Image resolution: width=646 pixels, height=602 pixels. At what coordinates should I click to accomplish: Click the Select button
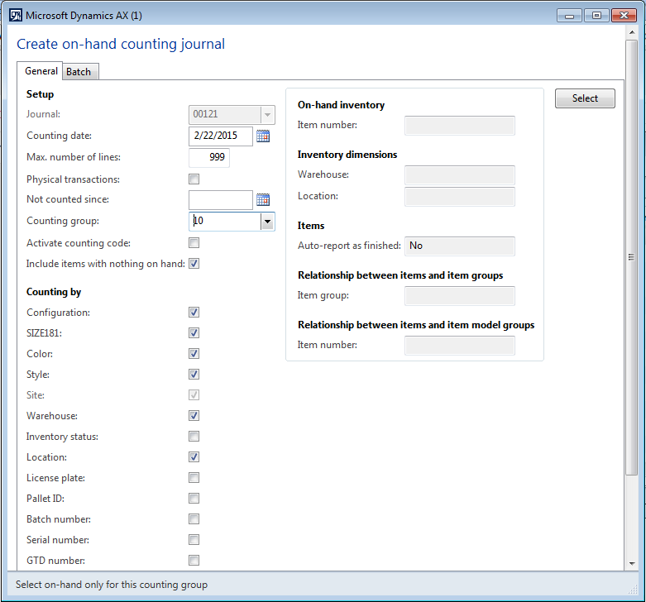click(x=585, y=98)
